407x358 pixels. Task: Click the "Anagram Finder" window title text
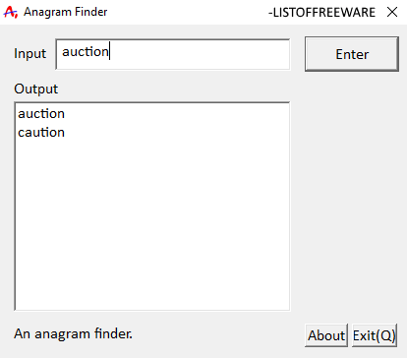(x=66, y=12)
